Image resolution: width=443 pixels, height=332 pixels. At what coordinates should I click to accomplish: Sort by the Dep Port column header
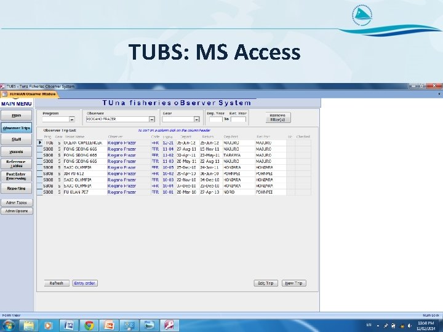(231, 136)
